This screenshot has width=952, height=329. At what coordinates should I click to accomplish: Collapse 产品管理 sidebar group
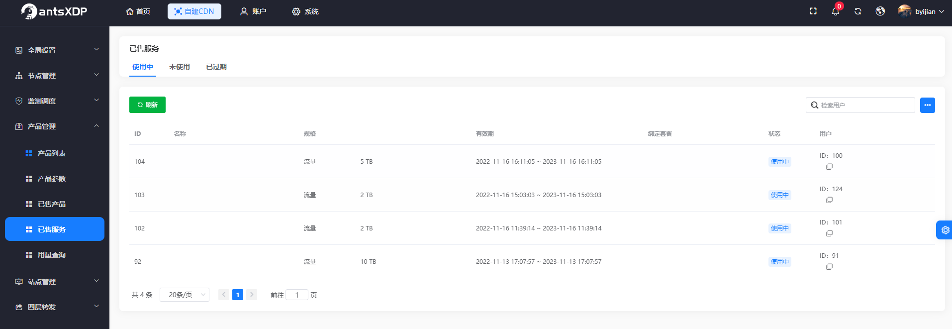pyautogui.click(x=55, y=126)
